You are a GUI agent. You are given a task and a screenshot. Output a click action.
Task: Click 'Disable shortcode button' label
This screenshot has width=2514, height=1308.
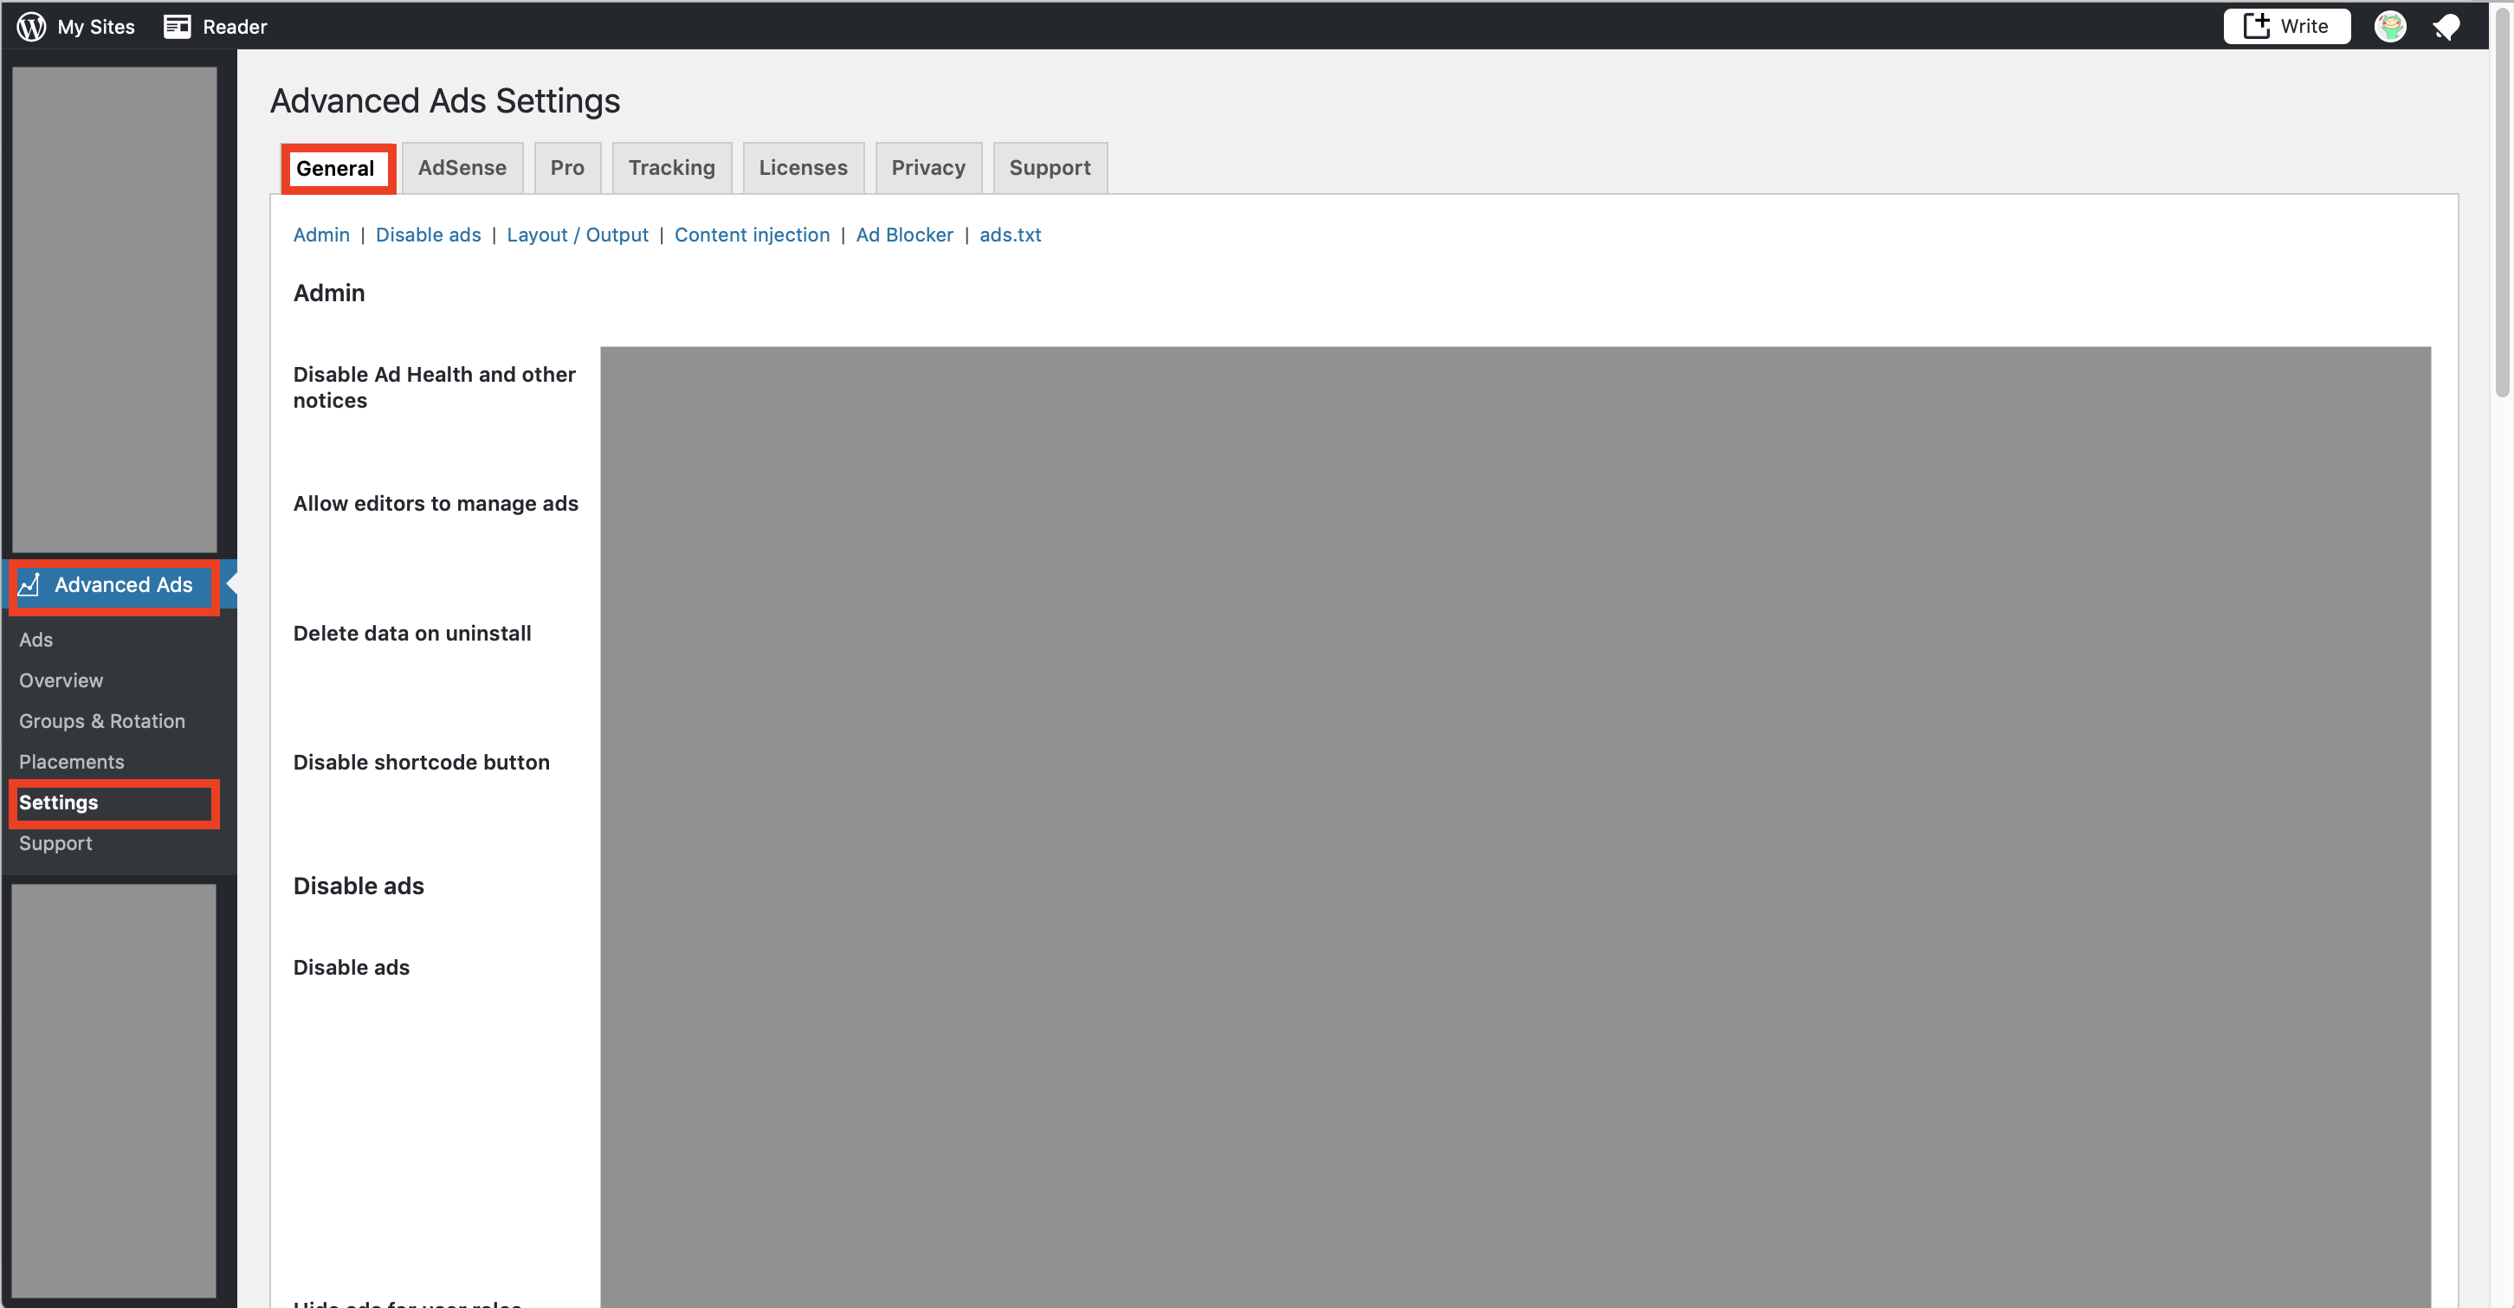click(x=422, y=762)
